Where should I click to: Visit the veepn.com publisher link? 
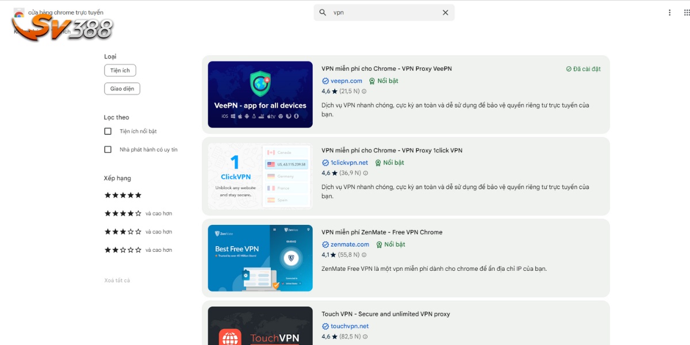click(346, 81)
